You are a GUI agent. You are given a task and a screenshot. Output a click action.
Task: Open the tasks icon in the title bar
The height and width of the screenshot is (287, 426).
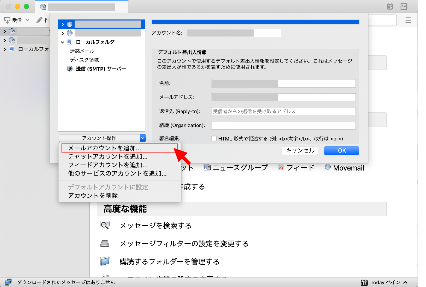(404, 6)
